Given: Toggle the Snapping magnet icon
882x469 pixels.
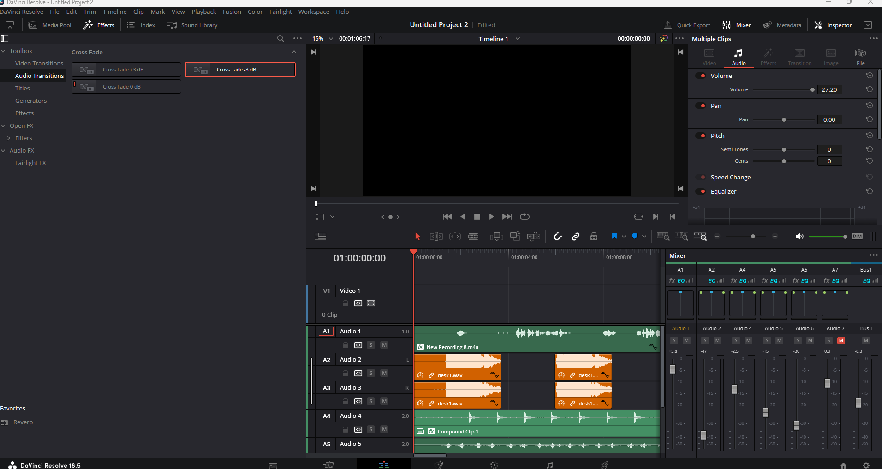Looking at the screenshot, I should [x=558, y=237].
